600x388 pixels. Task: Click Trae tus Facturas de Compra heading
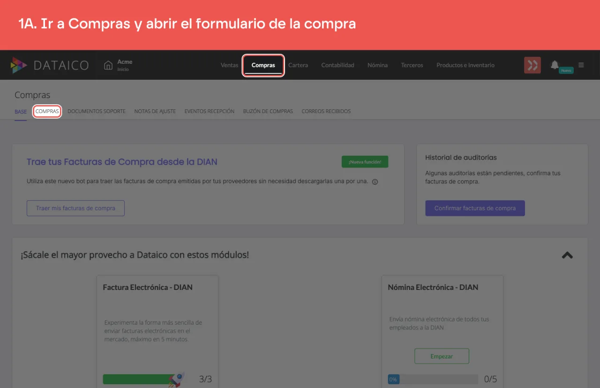point(122,162)
